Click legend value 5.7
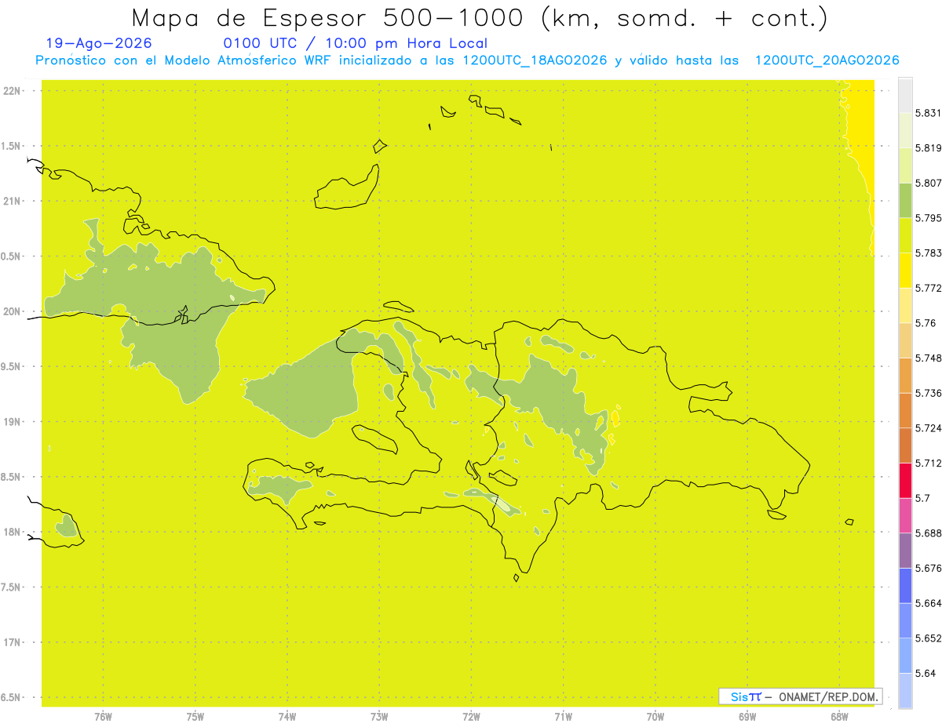 click(x=922, y=498)
